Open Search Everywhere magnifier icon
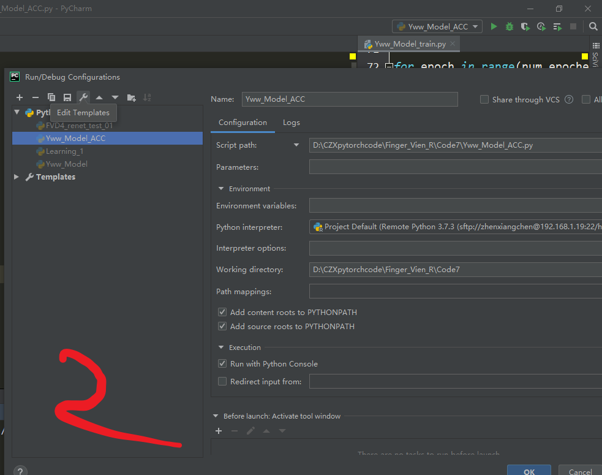This screenshot has height=475, width=602. coord(593,26)
